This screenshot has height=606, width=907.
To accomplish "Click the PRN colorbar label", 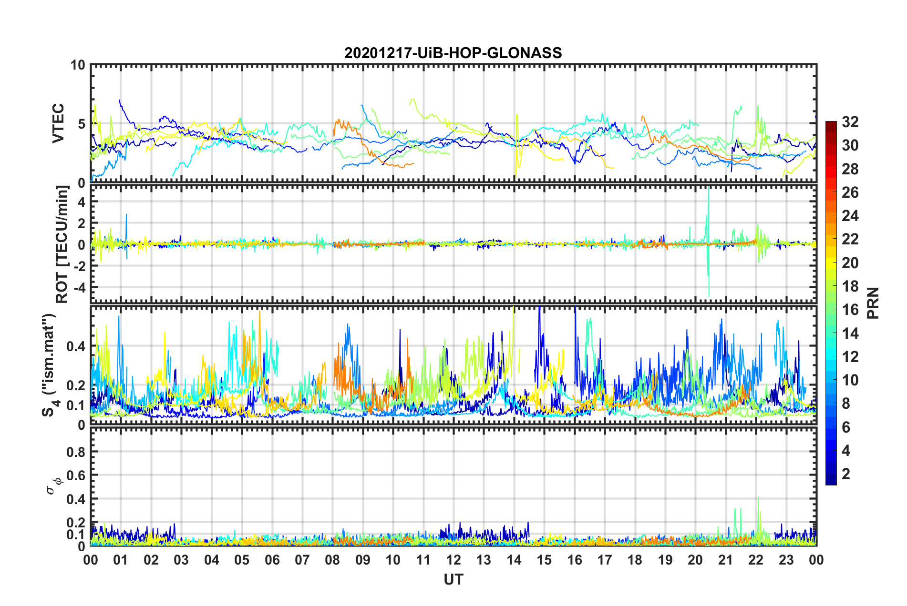I will point(873,303).
